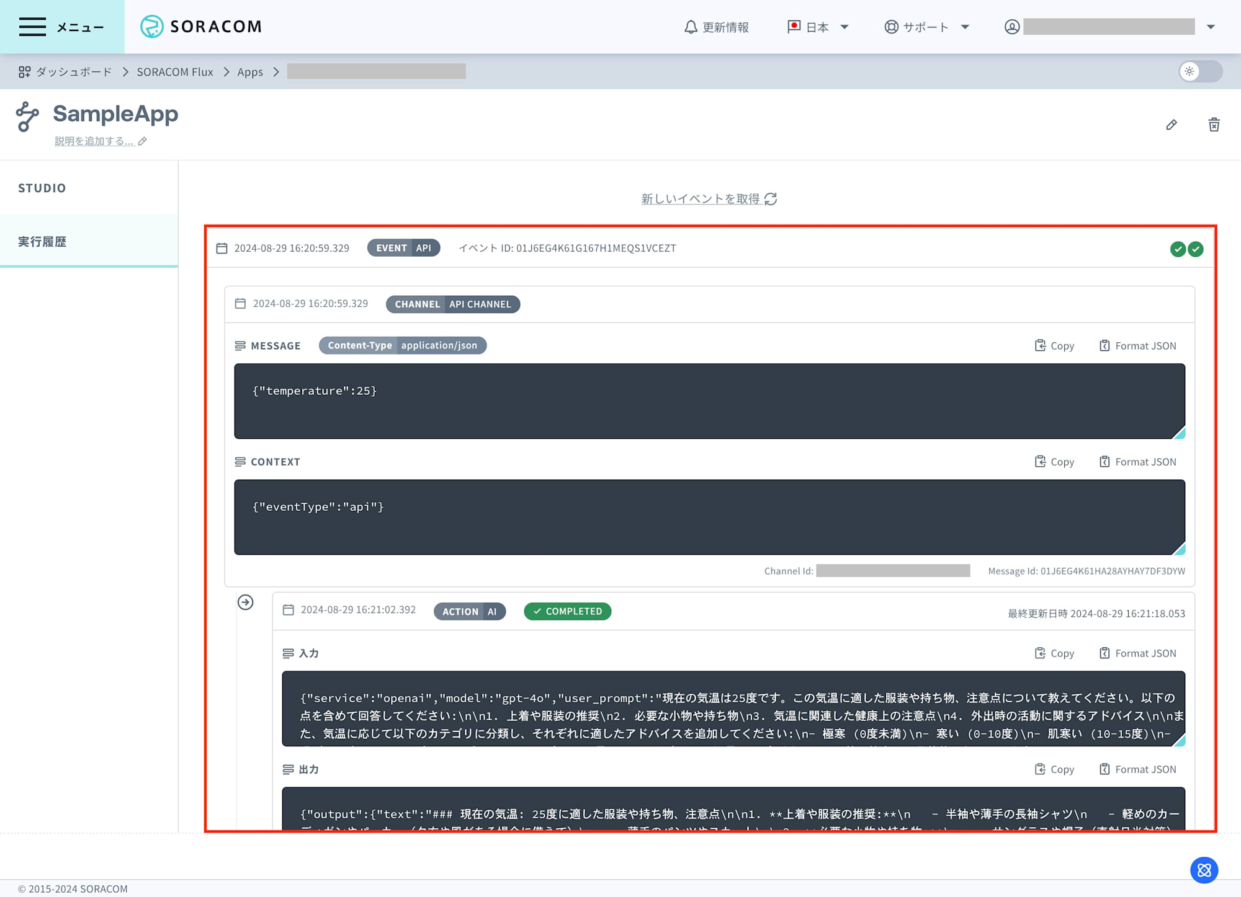Image resolution: width=1241 pixels, height=897 pixels.
Task: Click the calendar icon in the channel row
Action: click(x=240, y=304)
